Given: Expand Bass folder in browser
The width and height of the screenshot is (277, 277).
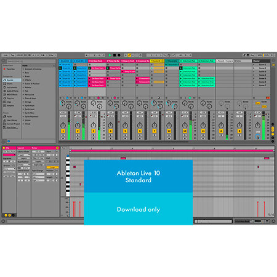Looking at the screenshot, I should (x=23, y=73).
